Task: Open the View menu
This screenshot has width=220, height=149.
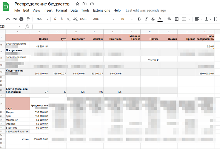Action: coord(36,10)
